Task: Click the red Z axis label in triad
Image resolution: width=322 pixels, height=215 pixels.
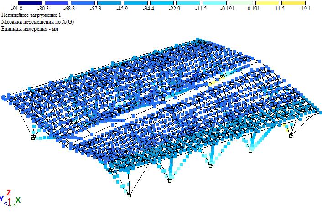Action: point(9,193)
